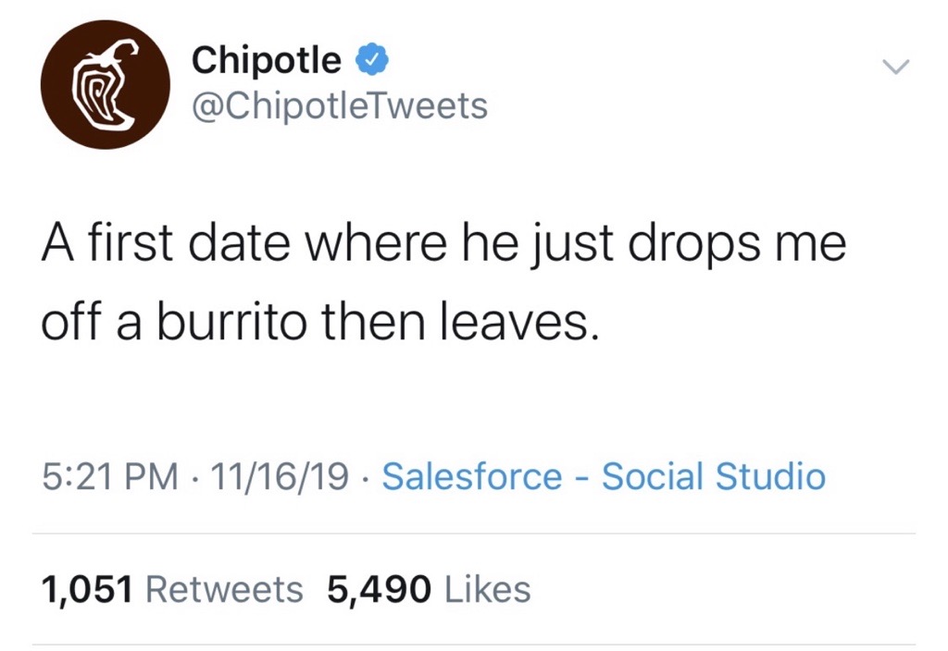Image resolution: width=948 pixels, height=651 pixels.
Task: Click the 11/16/19 date
Action: 280,477
